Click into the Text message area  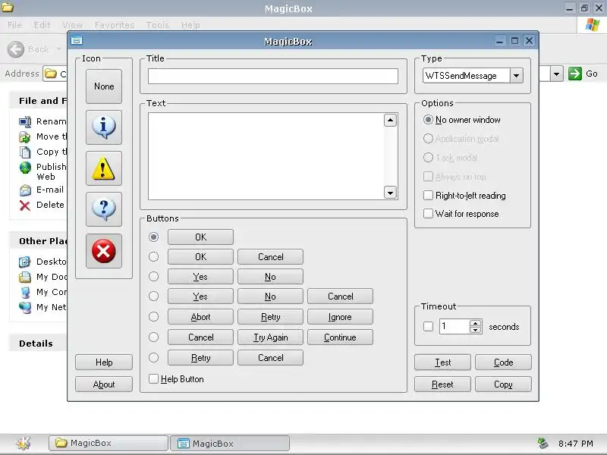pyautogui.click(x=266, y=156)
